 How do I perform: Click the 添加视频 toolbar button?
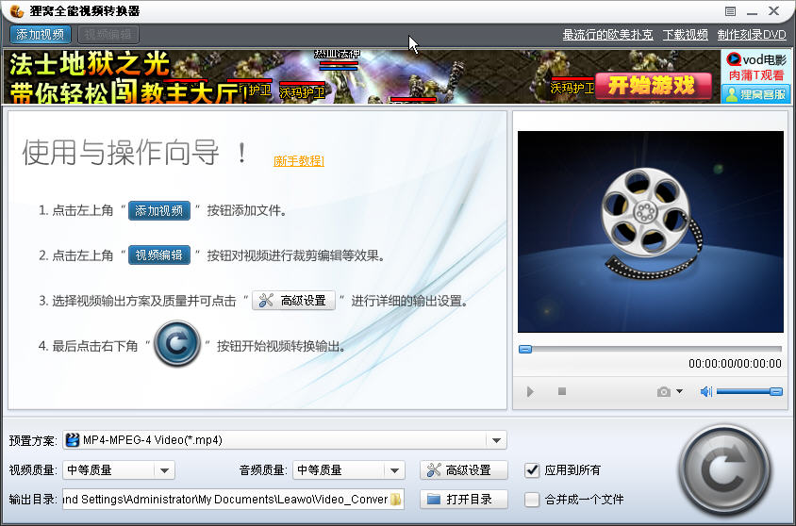click(41, 35)
